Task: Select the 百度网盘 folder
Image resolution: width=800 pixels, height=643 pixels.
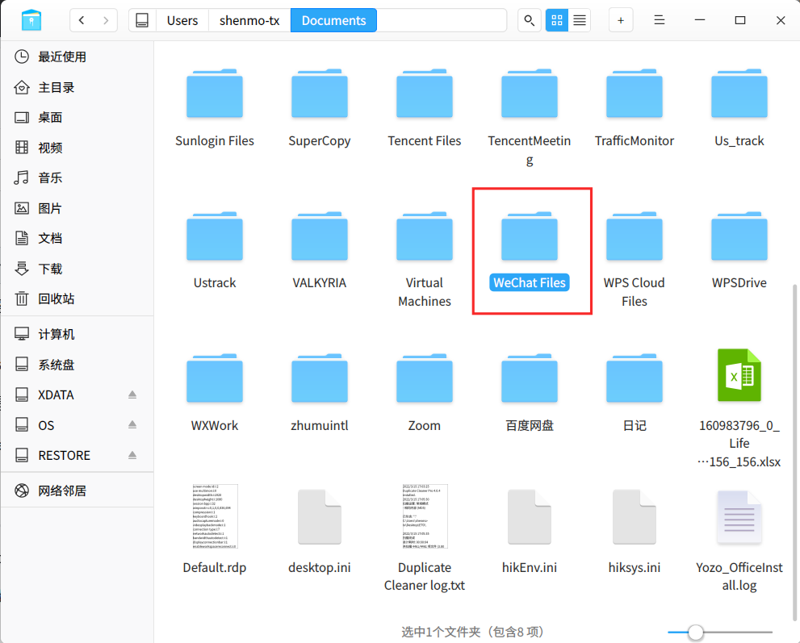Action: 530,392
